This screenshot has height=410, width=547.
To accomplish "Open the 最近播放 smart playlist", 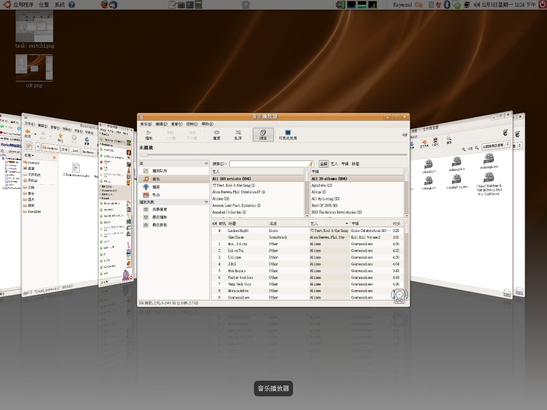I will click(x=160, y=217).
